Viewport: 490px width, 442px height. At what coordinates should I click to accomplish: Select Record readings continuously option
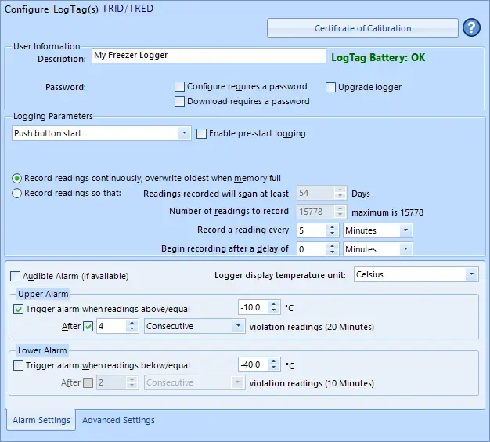click(x=18, y=179)
